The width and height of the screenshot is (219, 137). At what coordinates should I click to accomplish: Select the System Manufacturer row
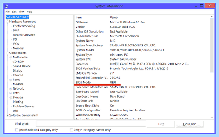click(142, 45)
